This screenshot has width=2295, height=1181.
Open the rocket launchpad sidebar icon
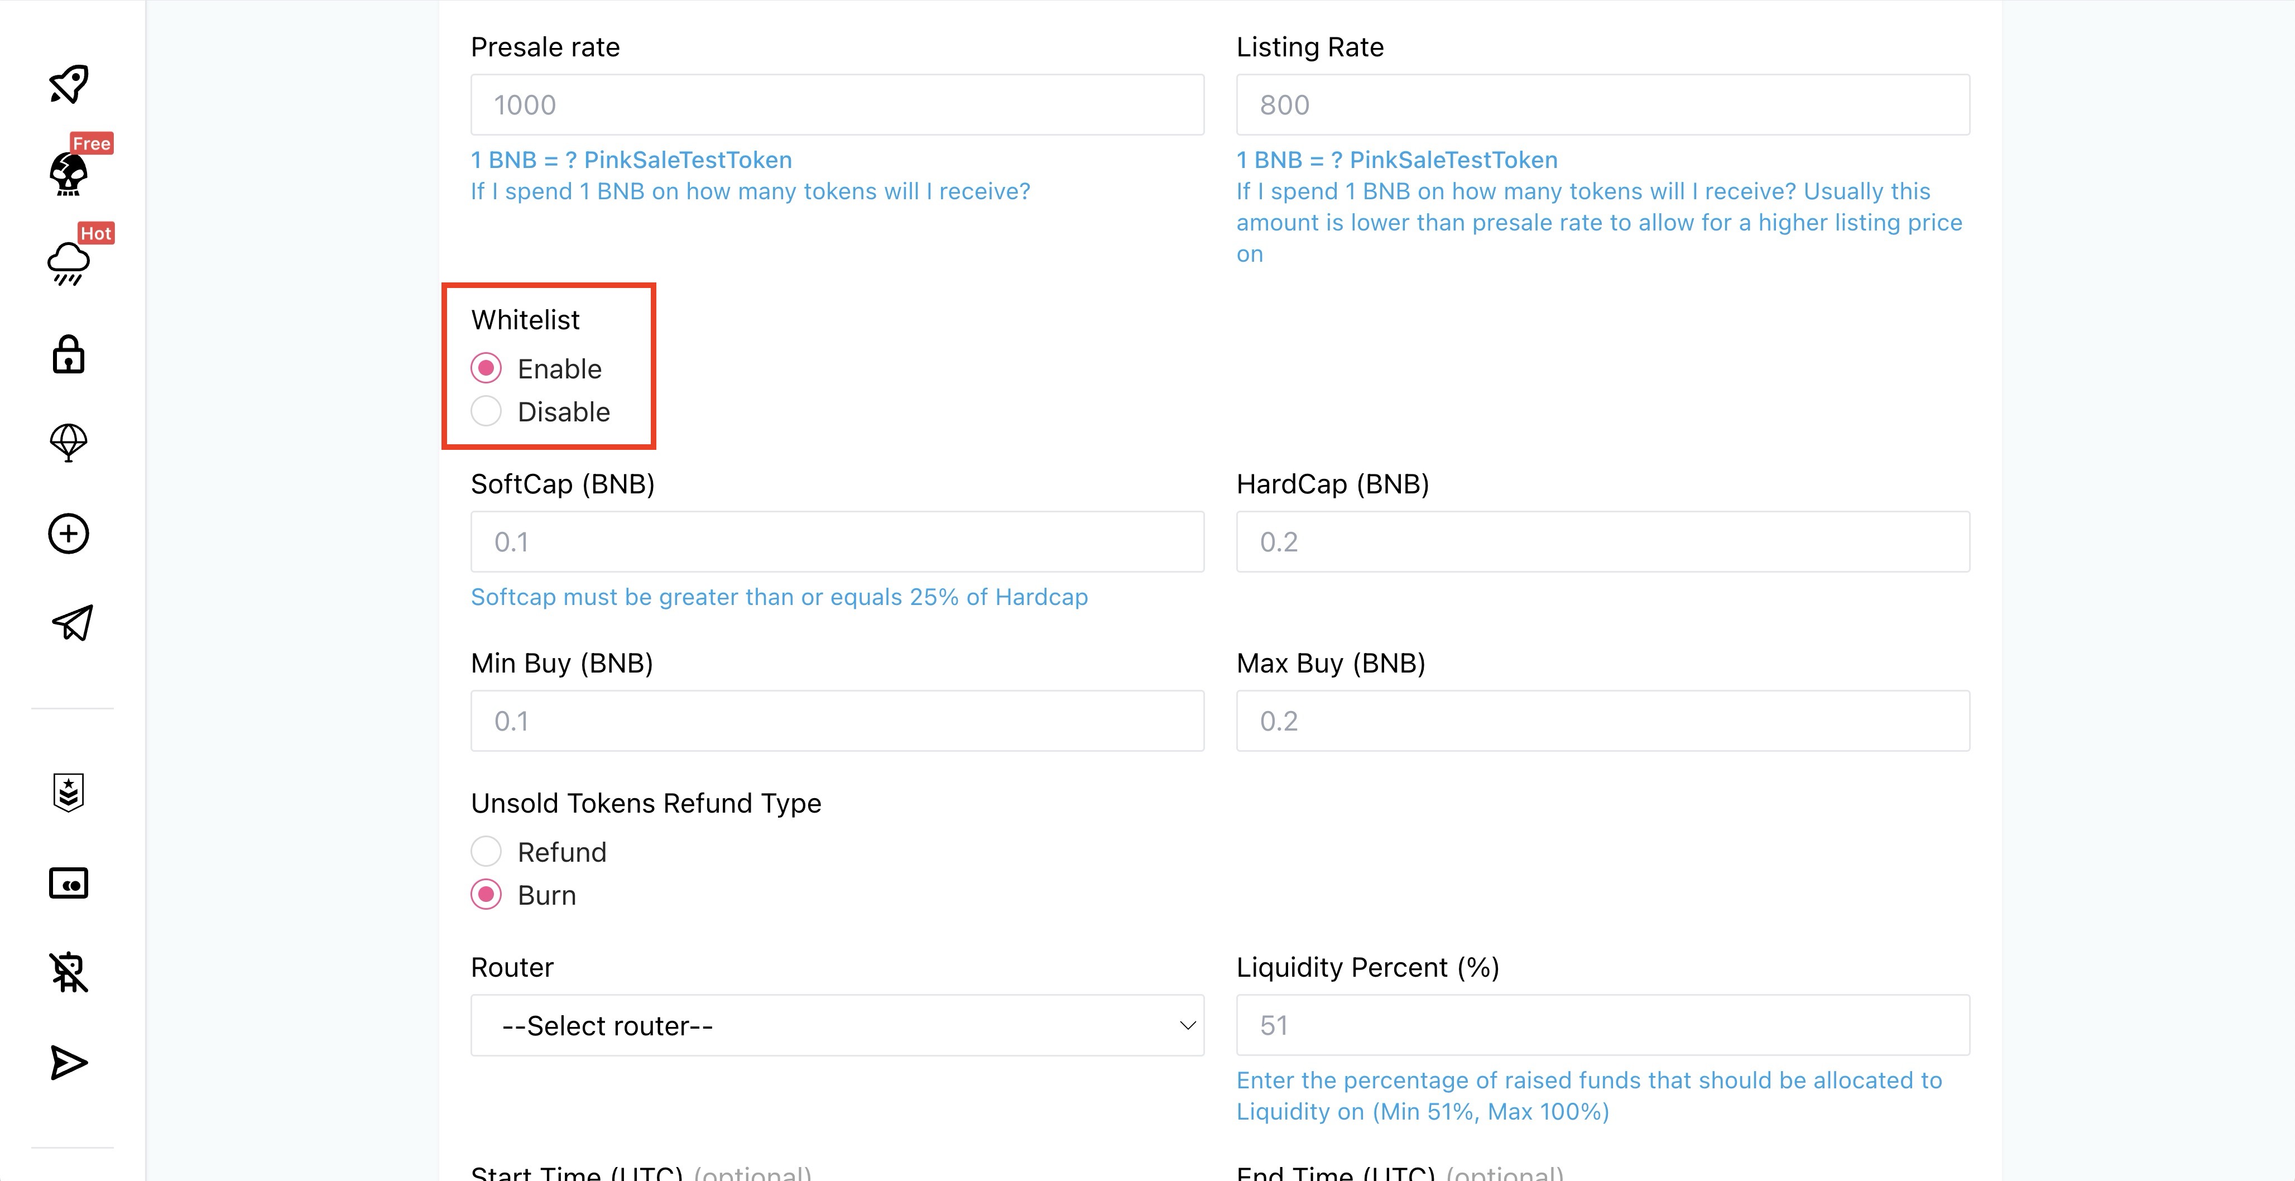[x=69, y=85]
